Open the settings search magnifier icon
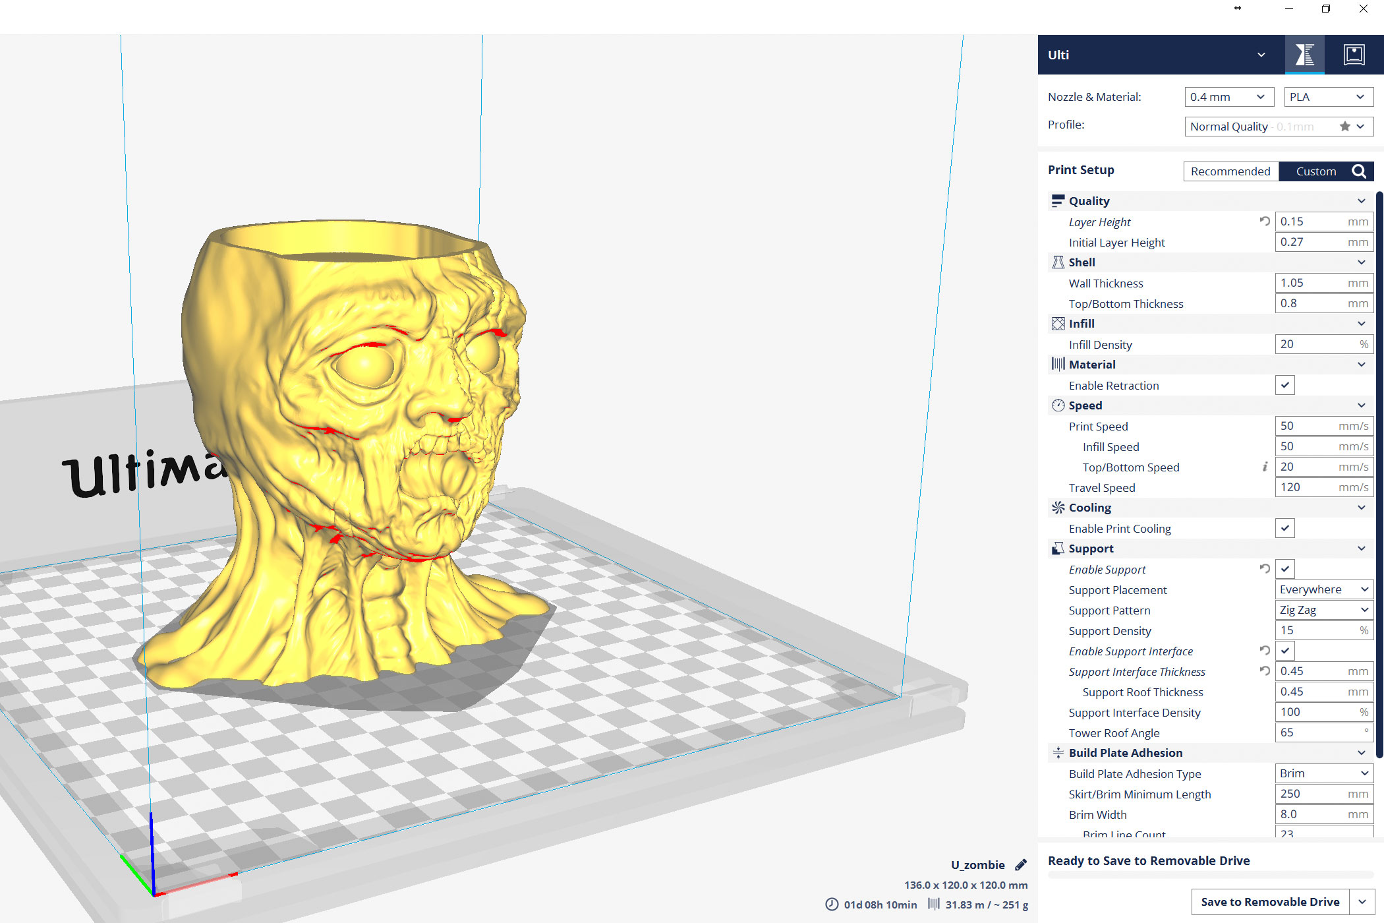Image resolution: width=1384 pixels, height=923 pixels. pyautogui.click(x=1359, y=171)
